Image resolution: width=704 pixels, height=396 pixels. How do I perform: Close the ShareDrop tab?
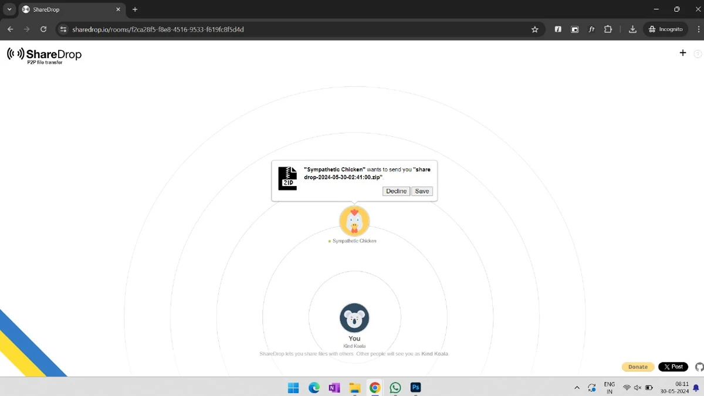point(118,9)
